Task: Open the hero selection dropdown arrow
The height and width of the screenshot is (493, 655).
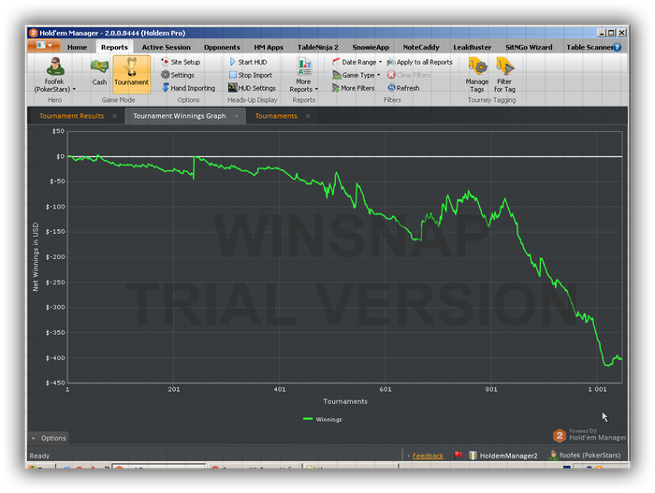Action: coord(74,89)
